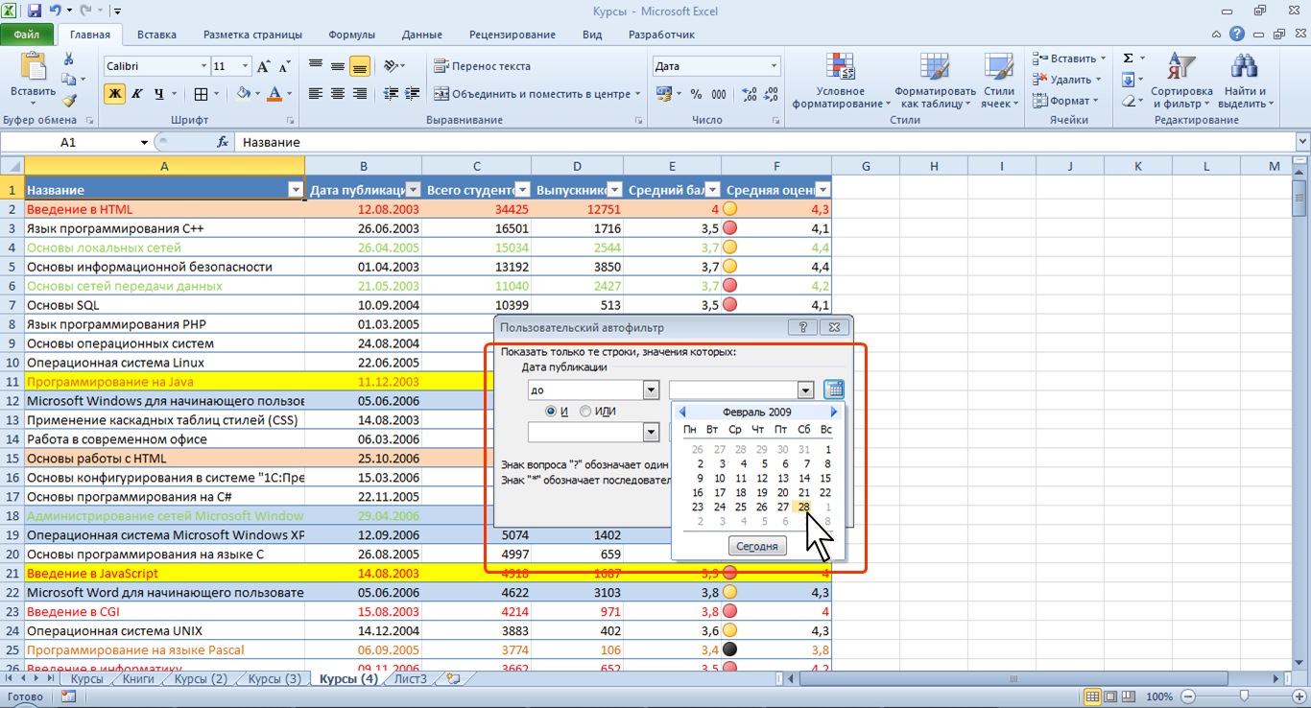This screenshot has width=1311, height=708.
Task: Open the first filter value dropdown
Action: [805, 390]
